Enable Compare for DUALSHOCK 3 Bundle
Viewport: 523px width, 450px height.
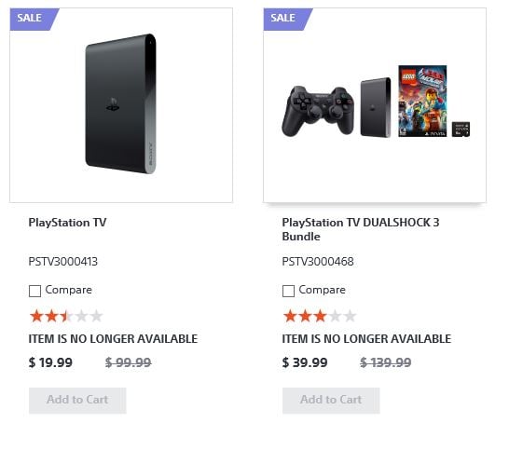(288, 291)
